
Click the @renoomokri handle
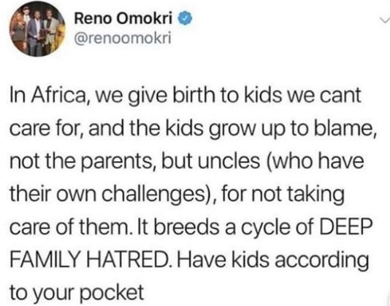tap(123, 39)
